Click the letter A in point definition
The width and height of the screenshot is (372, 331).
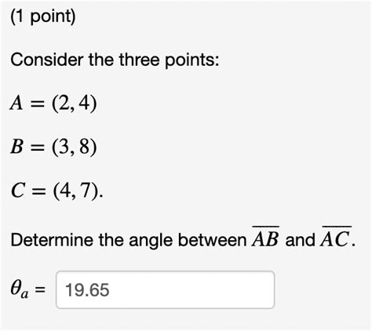[16, 103]
